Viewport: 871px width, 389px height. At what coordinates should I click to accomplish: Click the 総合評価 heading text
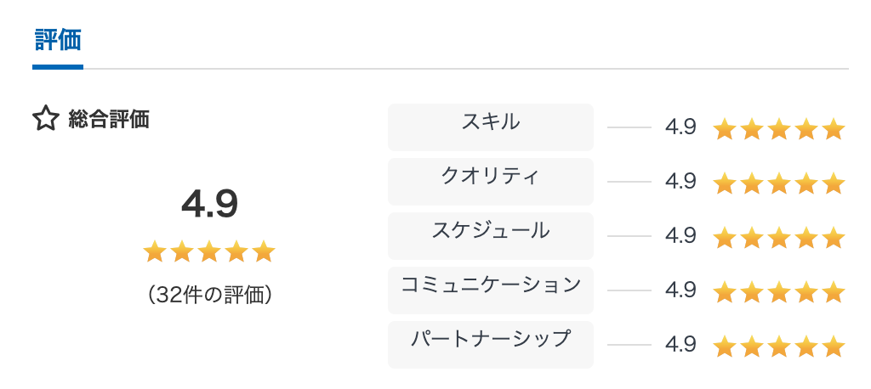[x=109, y=120]
